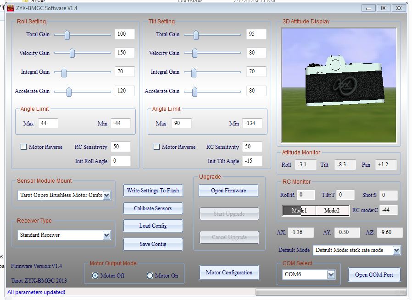Switch RC monitor to Mode2

coord(332,210)
